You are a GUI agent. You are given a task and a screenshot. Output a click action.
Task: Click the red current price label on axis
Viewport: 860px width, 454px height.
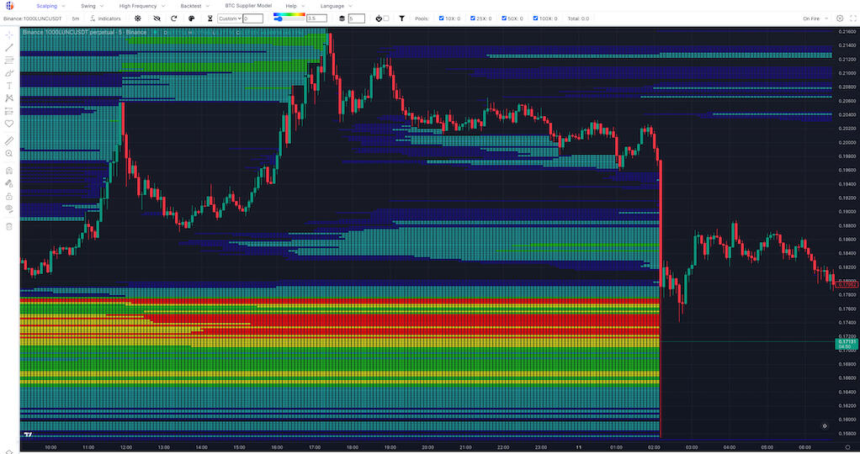[847, 284]
